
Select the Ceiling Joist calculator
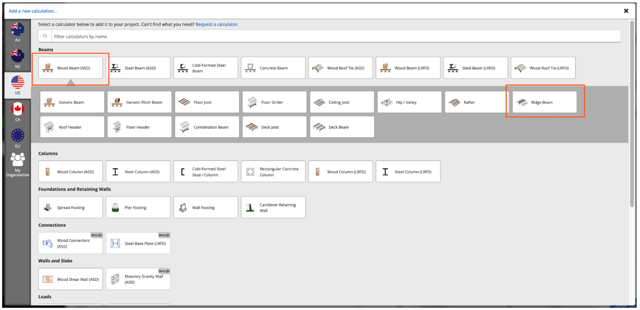pos(342,102)
